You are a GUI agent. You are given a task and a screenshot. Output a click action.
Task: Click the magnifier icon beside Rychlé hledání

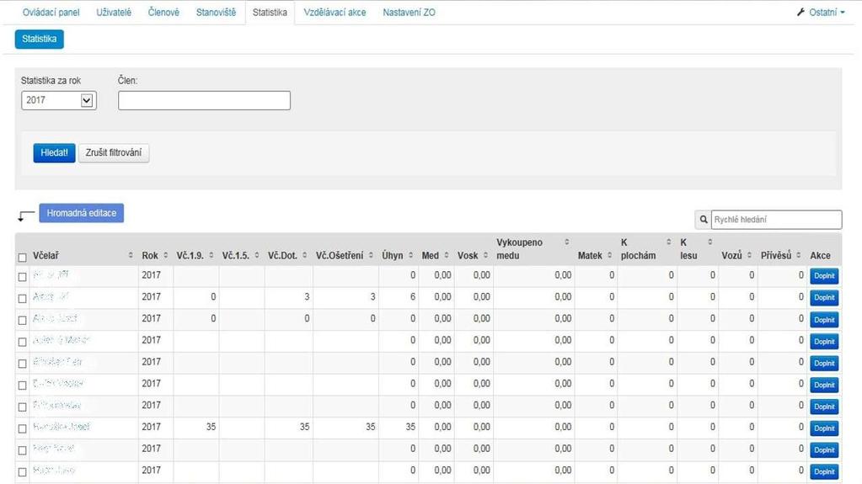click(x=703, y=220)
